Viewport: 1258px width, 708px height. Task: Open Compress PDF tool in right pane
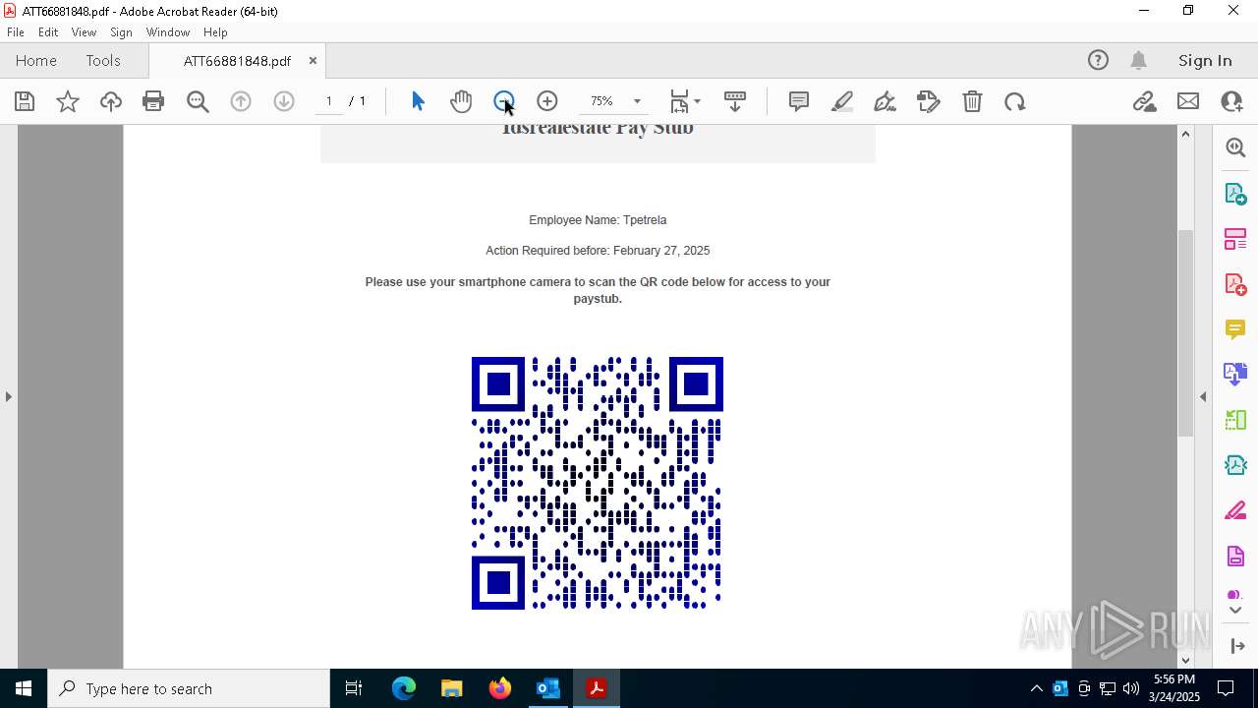click(1235, 464)
